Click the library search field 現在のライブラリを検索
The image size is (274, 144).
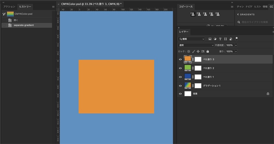[x=254, y=22]
